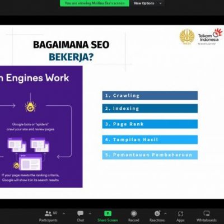
Task: Open the Reactions smiley icon
Action: click(157, 213)
